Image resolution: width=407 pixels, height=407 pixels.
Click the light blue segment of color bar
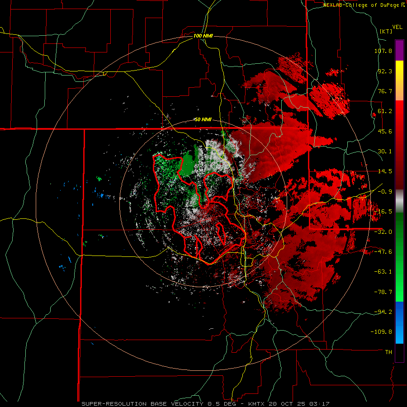(x=399, y=333)
